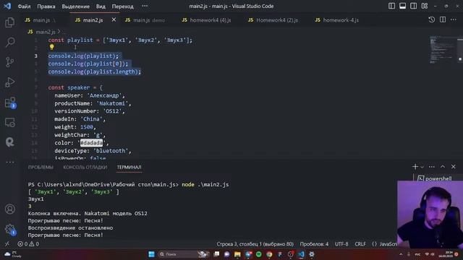Toggle the secondary side bar
Viewport: 463px width, 260px height.
pos(413,6)
